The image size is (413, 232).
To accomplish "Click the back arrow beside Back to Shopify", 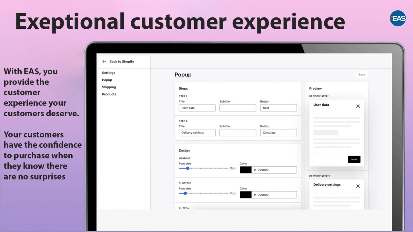I will 104,61.
